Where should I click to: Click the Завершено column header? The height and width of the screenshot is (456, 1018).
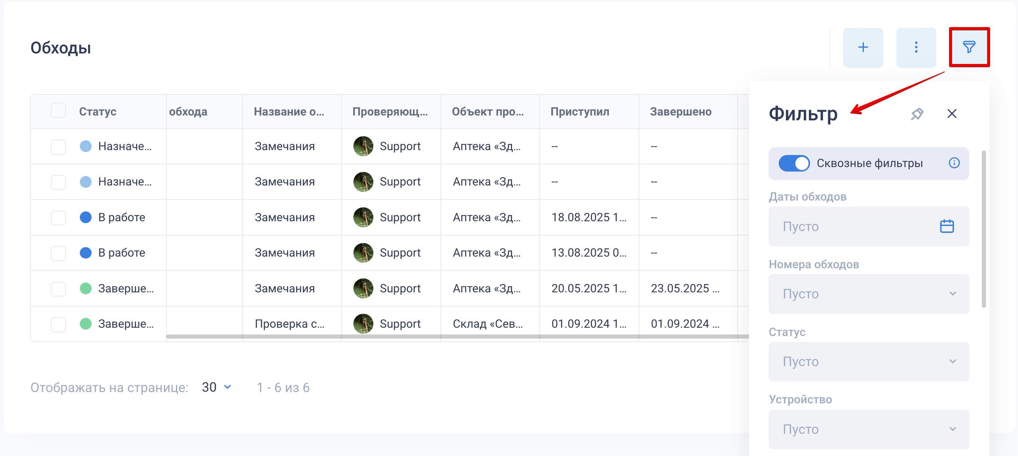coord(680,112)
